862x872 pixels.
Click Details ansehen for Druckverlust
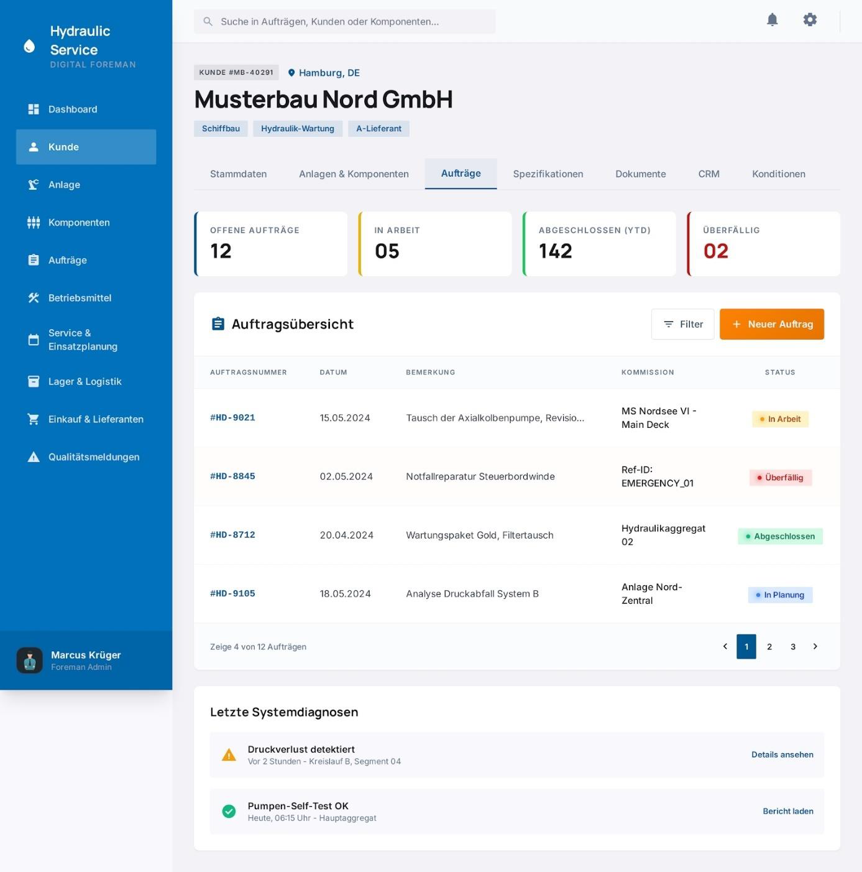pyautogui.click(x=782, y=754)
